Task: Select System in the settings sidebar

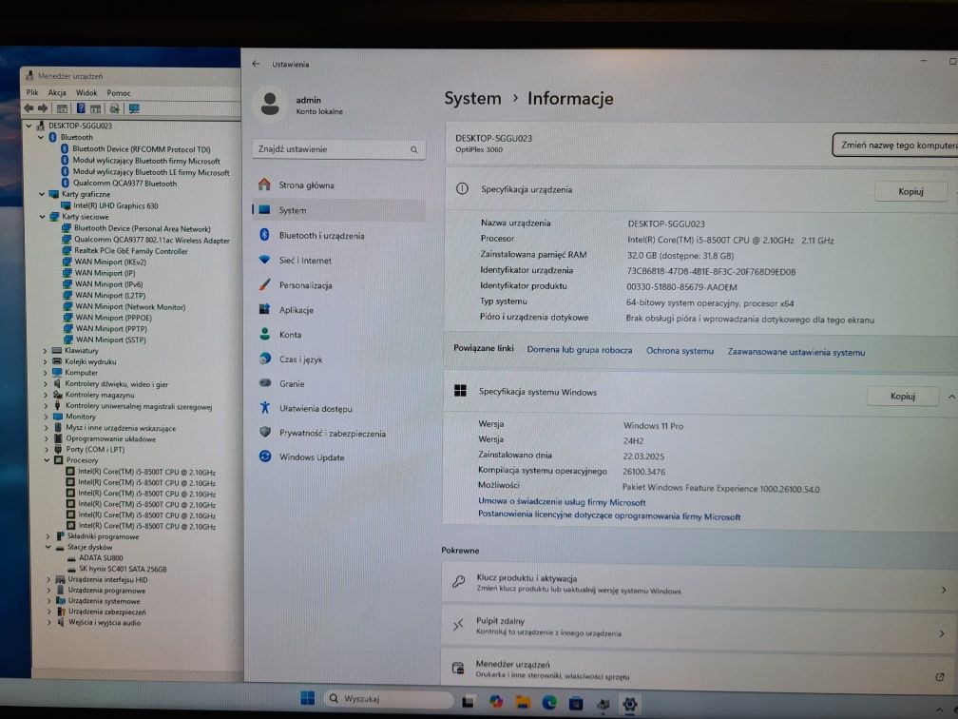Action: [x=338, y=209]
